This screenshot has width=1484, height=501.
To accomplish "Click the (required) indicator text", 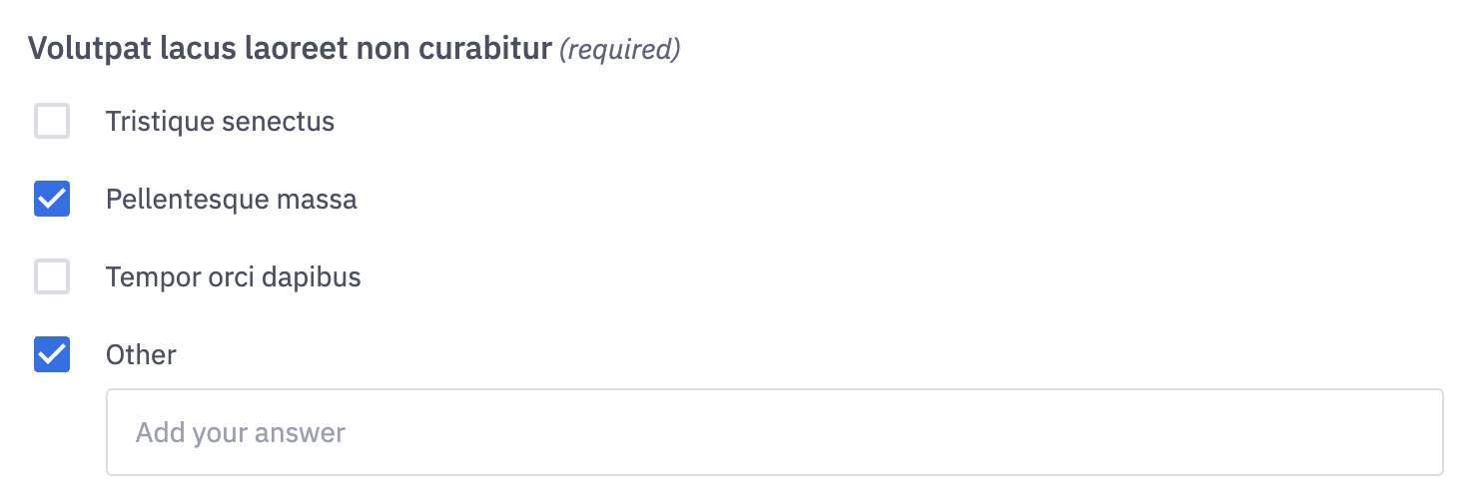I will (620, 49).
